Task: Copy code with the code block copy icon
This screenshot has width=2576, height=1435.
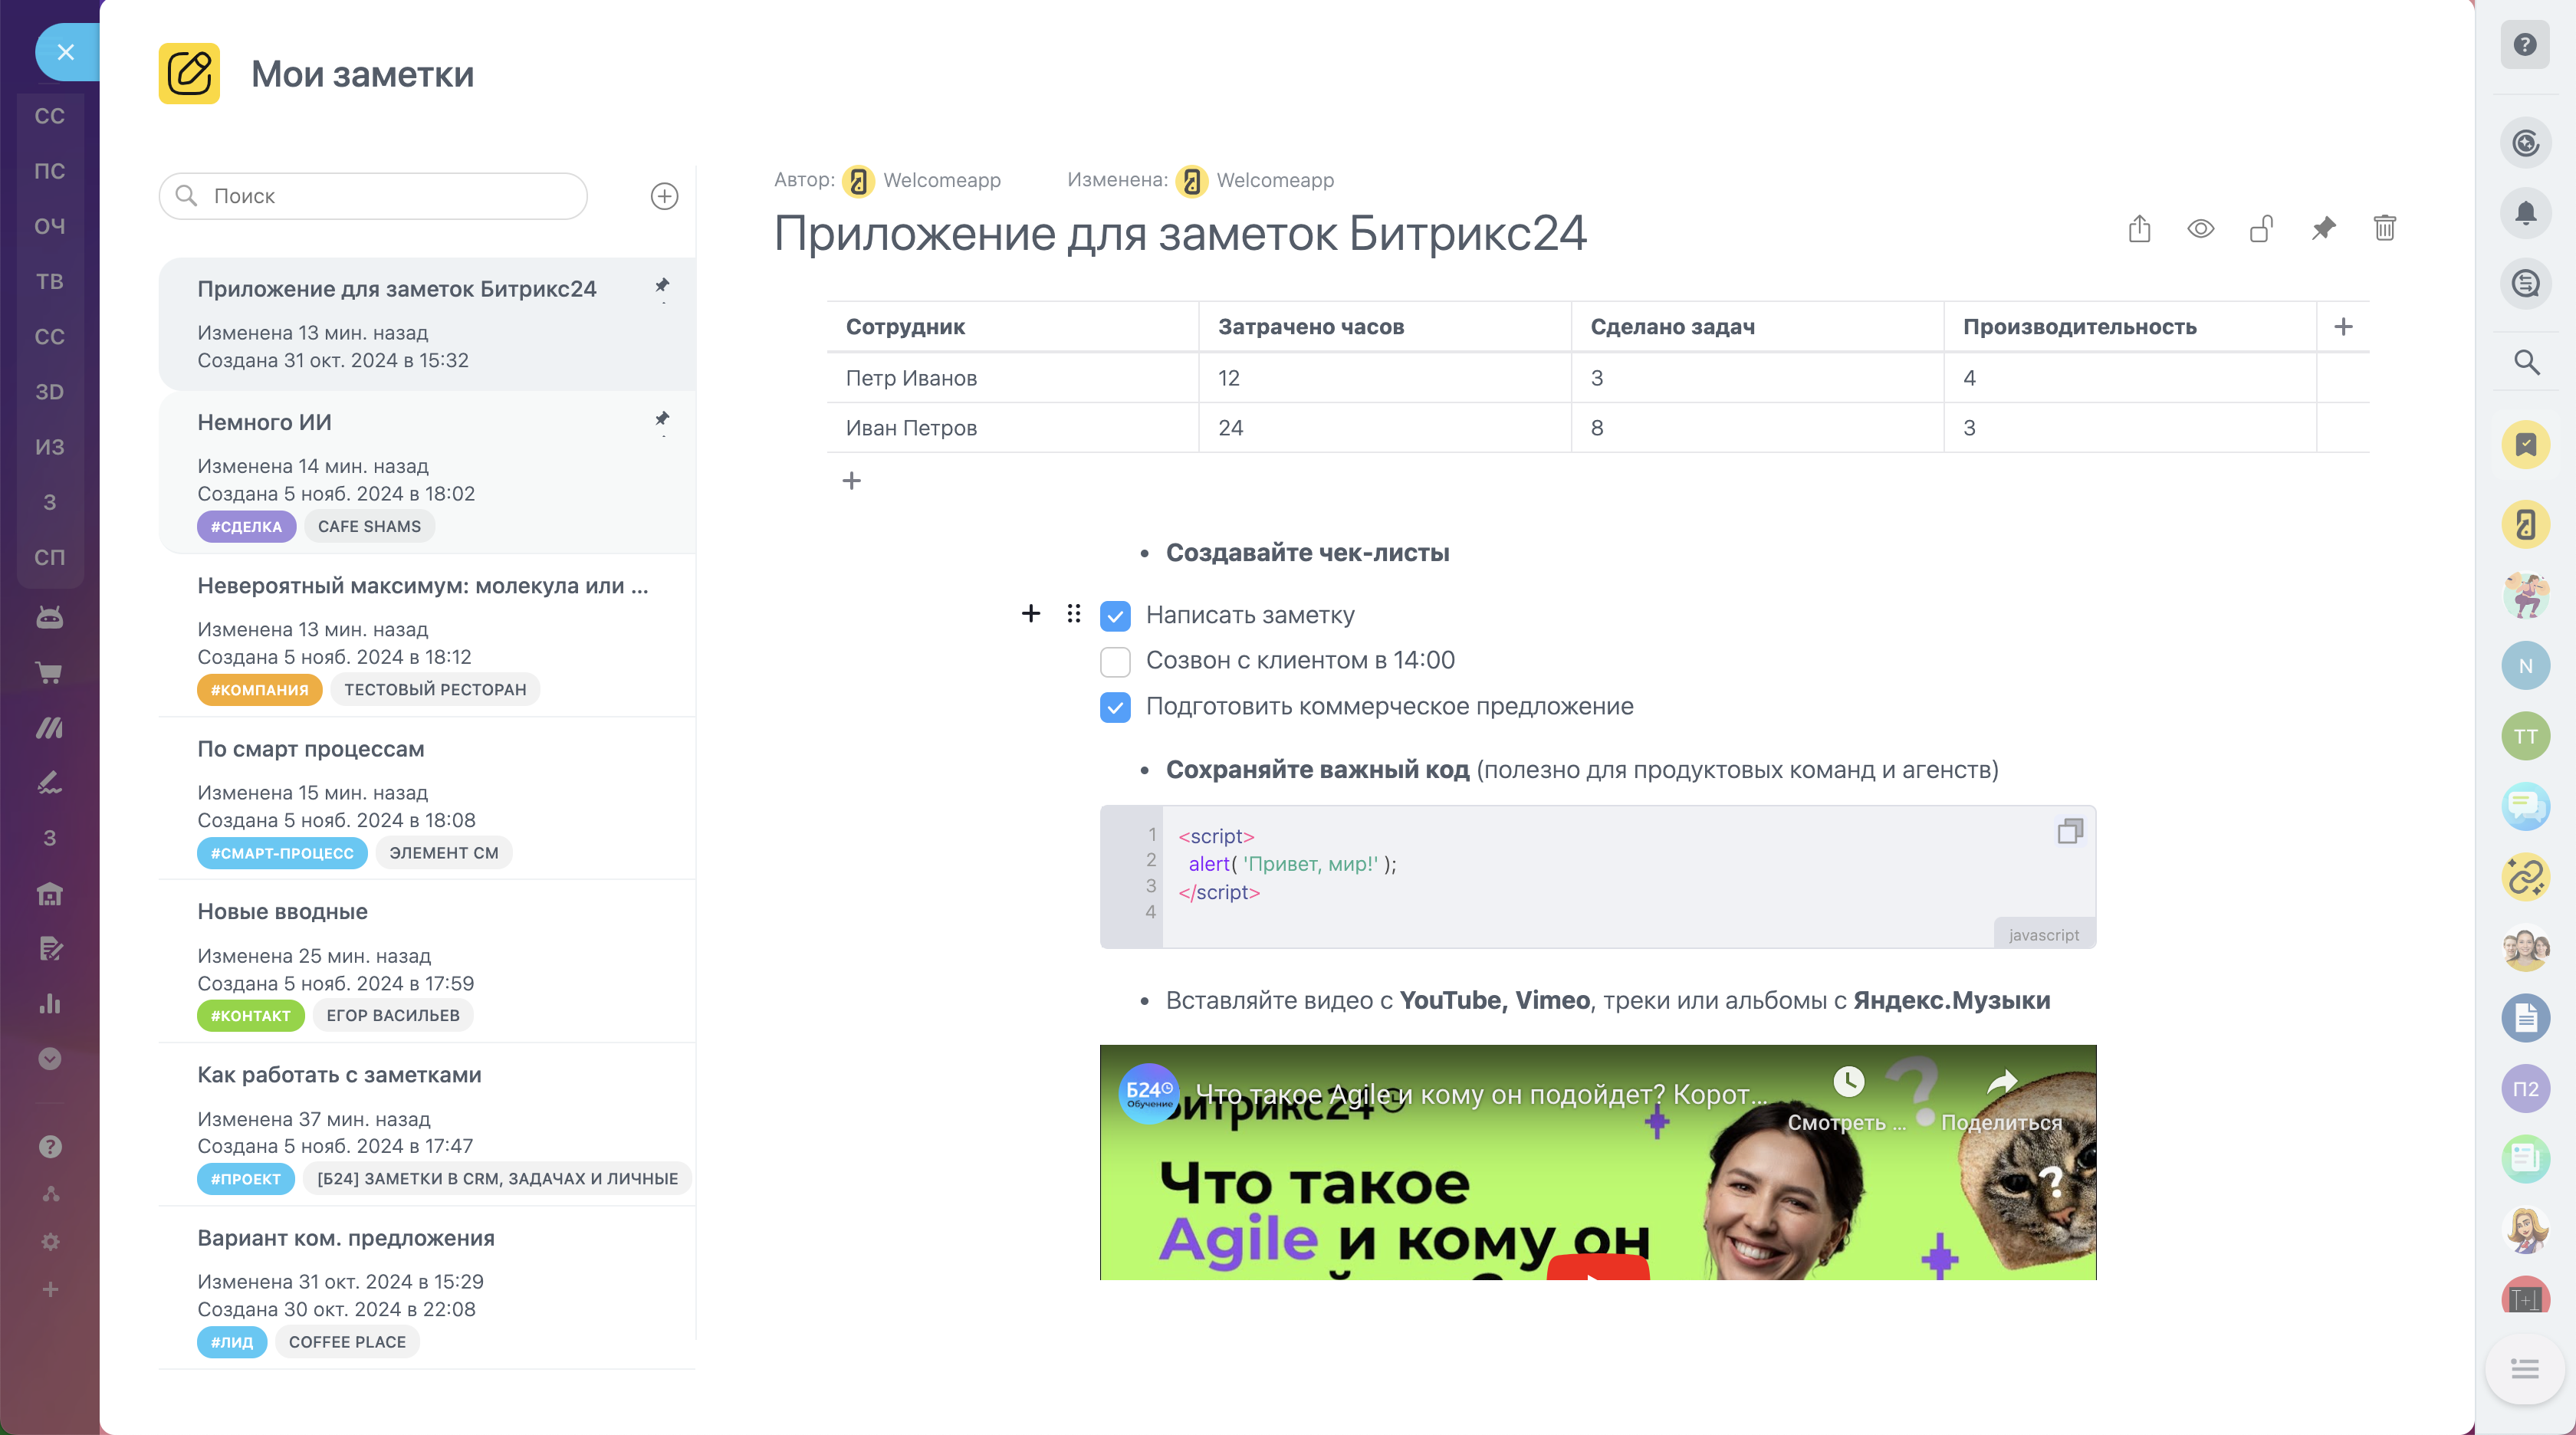Action: point(2070,831)
